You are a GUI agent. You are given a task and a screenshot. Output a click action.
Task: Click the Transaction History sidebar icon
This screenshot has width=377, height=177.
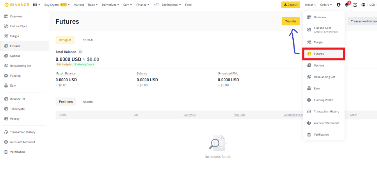[6, 132]
